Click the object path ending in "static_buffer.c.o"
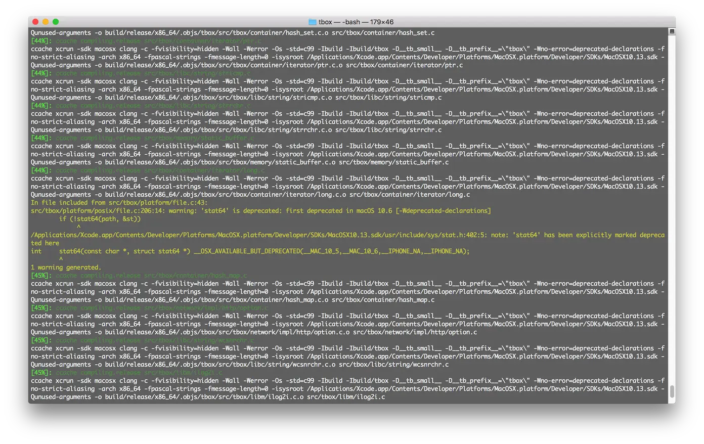The height and width of the screenshot is (444, 704). [220, 162]
